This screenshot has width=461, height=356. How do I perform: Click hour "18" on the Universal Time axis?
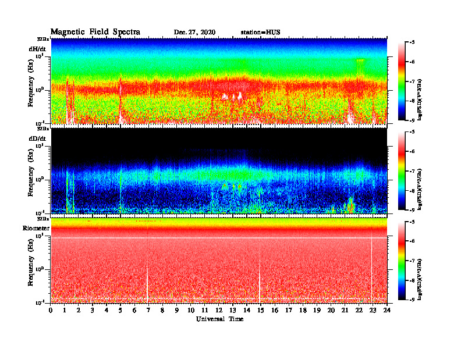pos(303,310)
